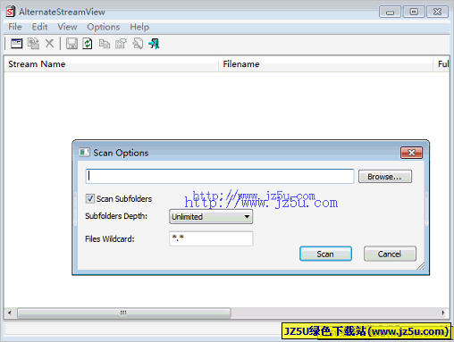Open the Options menu
Screen dimensions: 454x342
coord(103,27)
